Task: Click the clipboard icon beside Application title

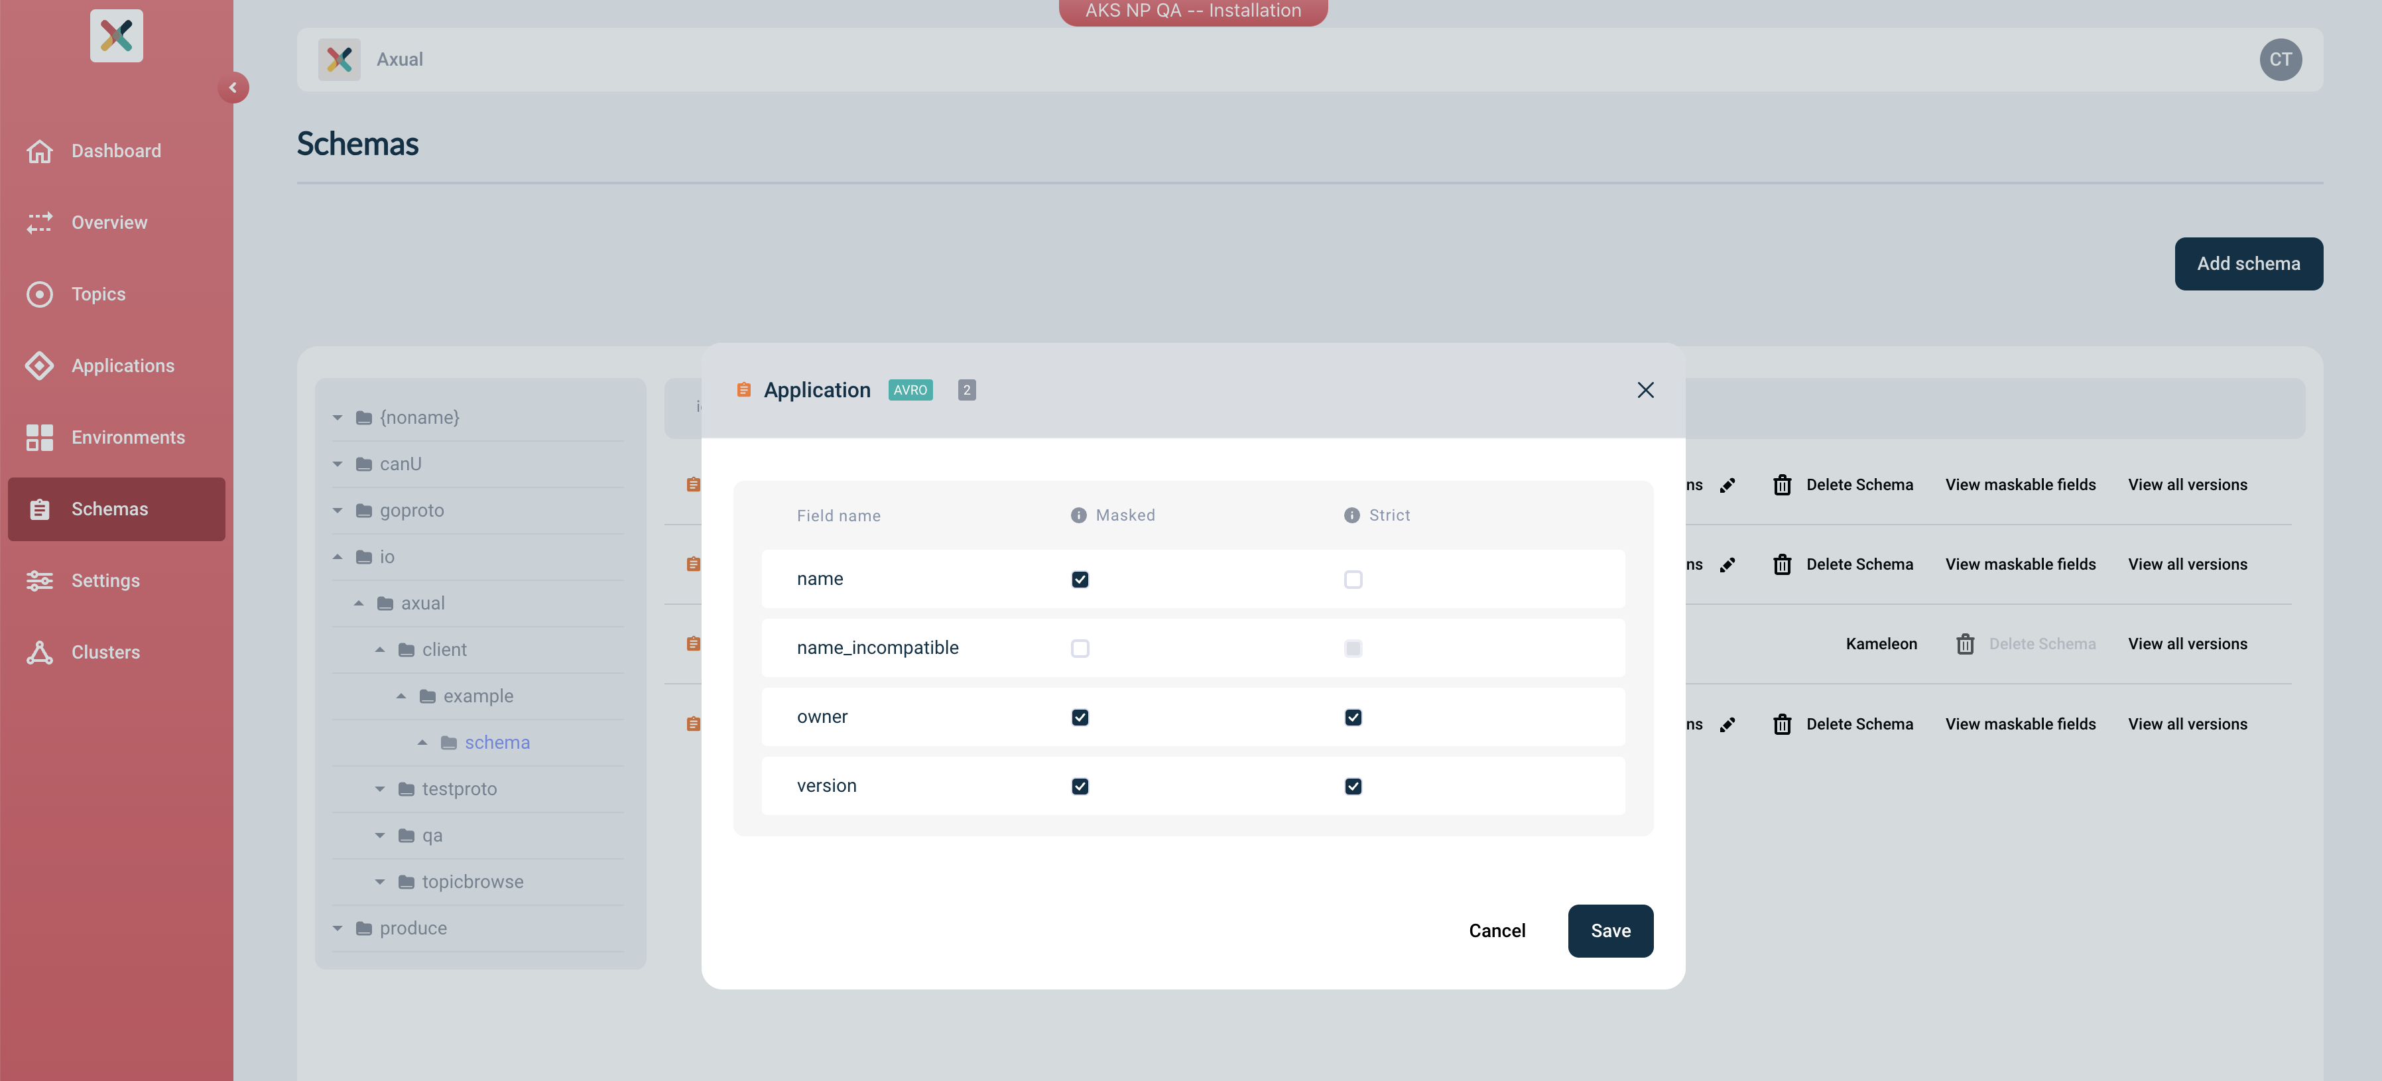Action: click(x=743, y=390)
